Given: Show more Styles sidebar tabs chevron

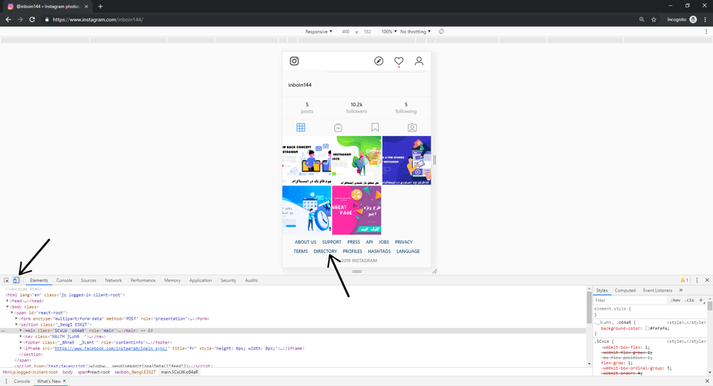Looking at the screenshot, I should (x=681, y=290).
